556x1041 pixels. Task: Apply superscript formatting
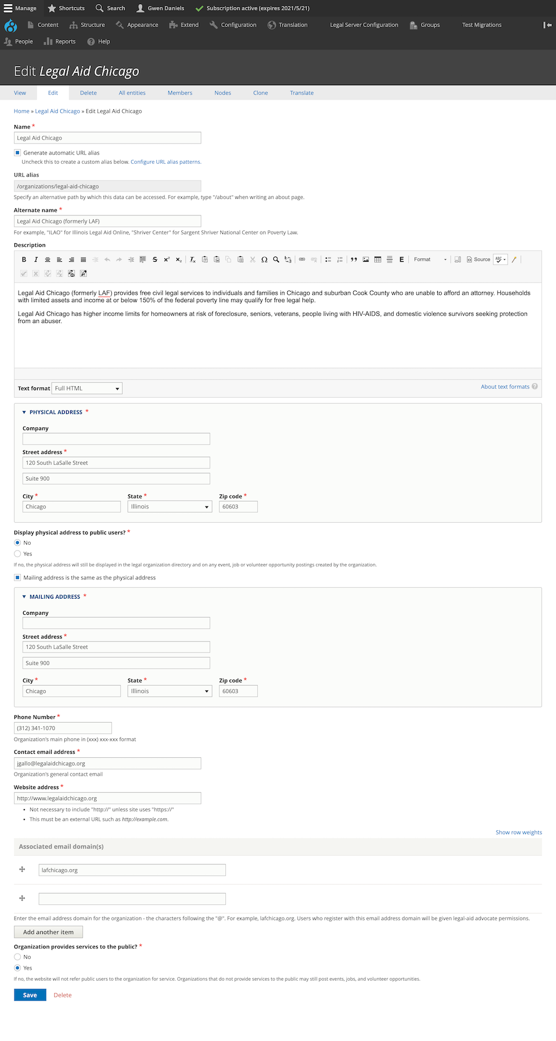coord(167,259)
